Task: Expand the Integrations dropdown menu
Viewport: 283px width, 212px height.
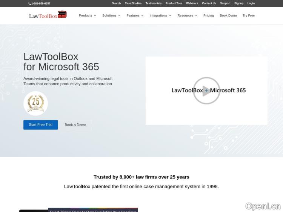Action: (160, 15)
